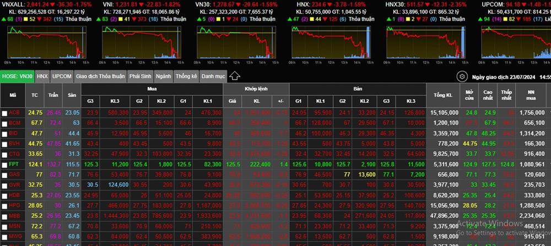Viewport: 551px width, 246px height.
Task: Tick the ACB stock checkbox
Action: 5,113
